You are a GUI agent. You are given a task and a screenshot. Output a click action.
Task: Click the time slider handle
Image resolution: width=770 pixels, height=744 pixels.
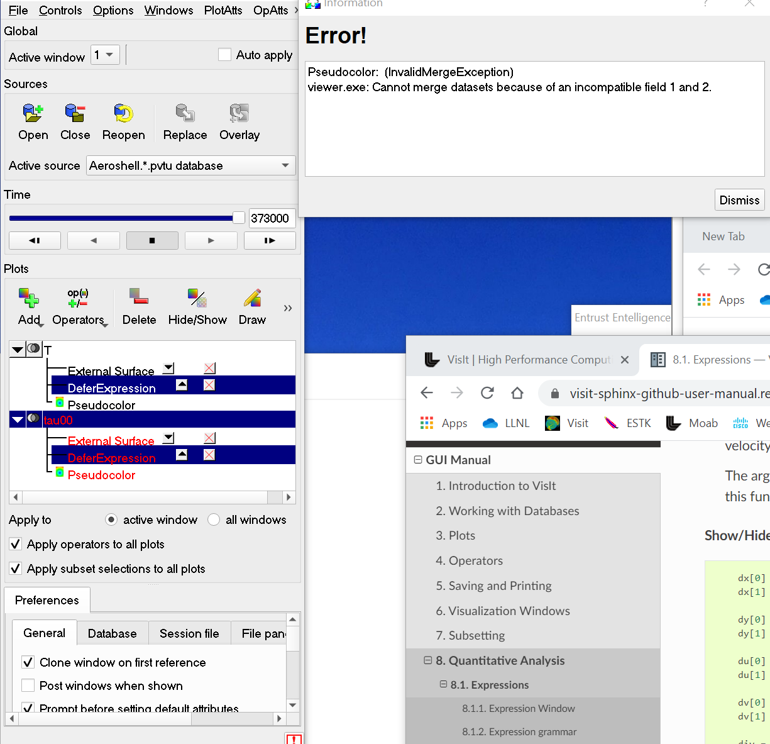click(x=239, y=218)
